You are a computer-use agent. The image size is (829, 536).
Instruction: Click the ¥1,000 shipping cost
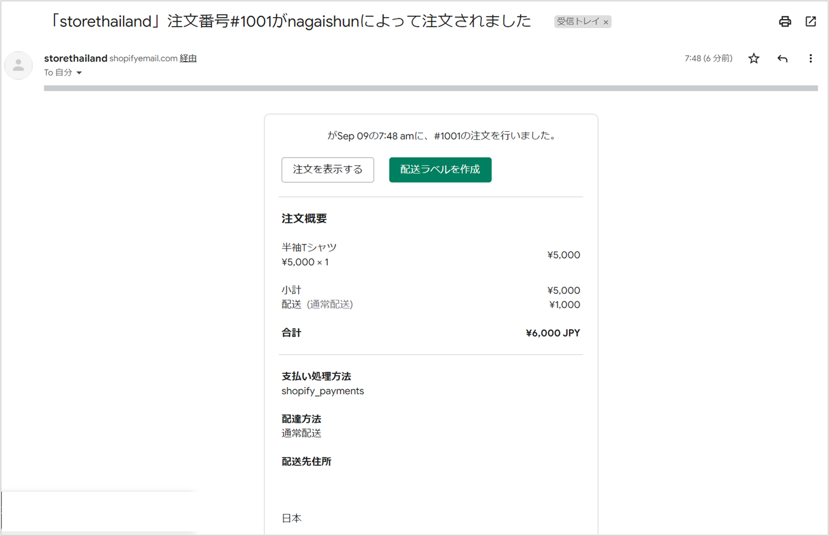[x=565, y=305]
